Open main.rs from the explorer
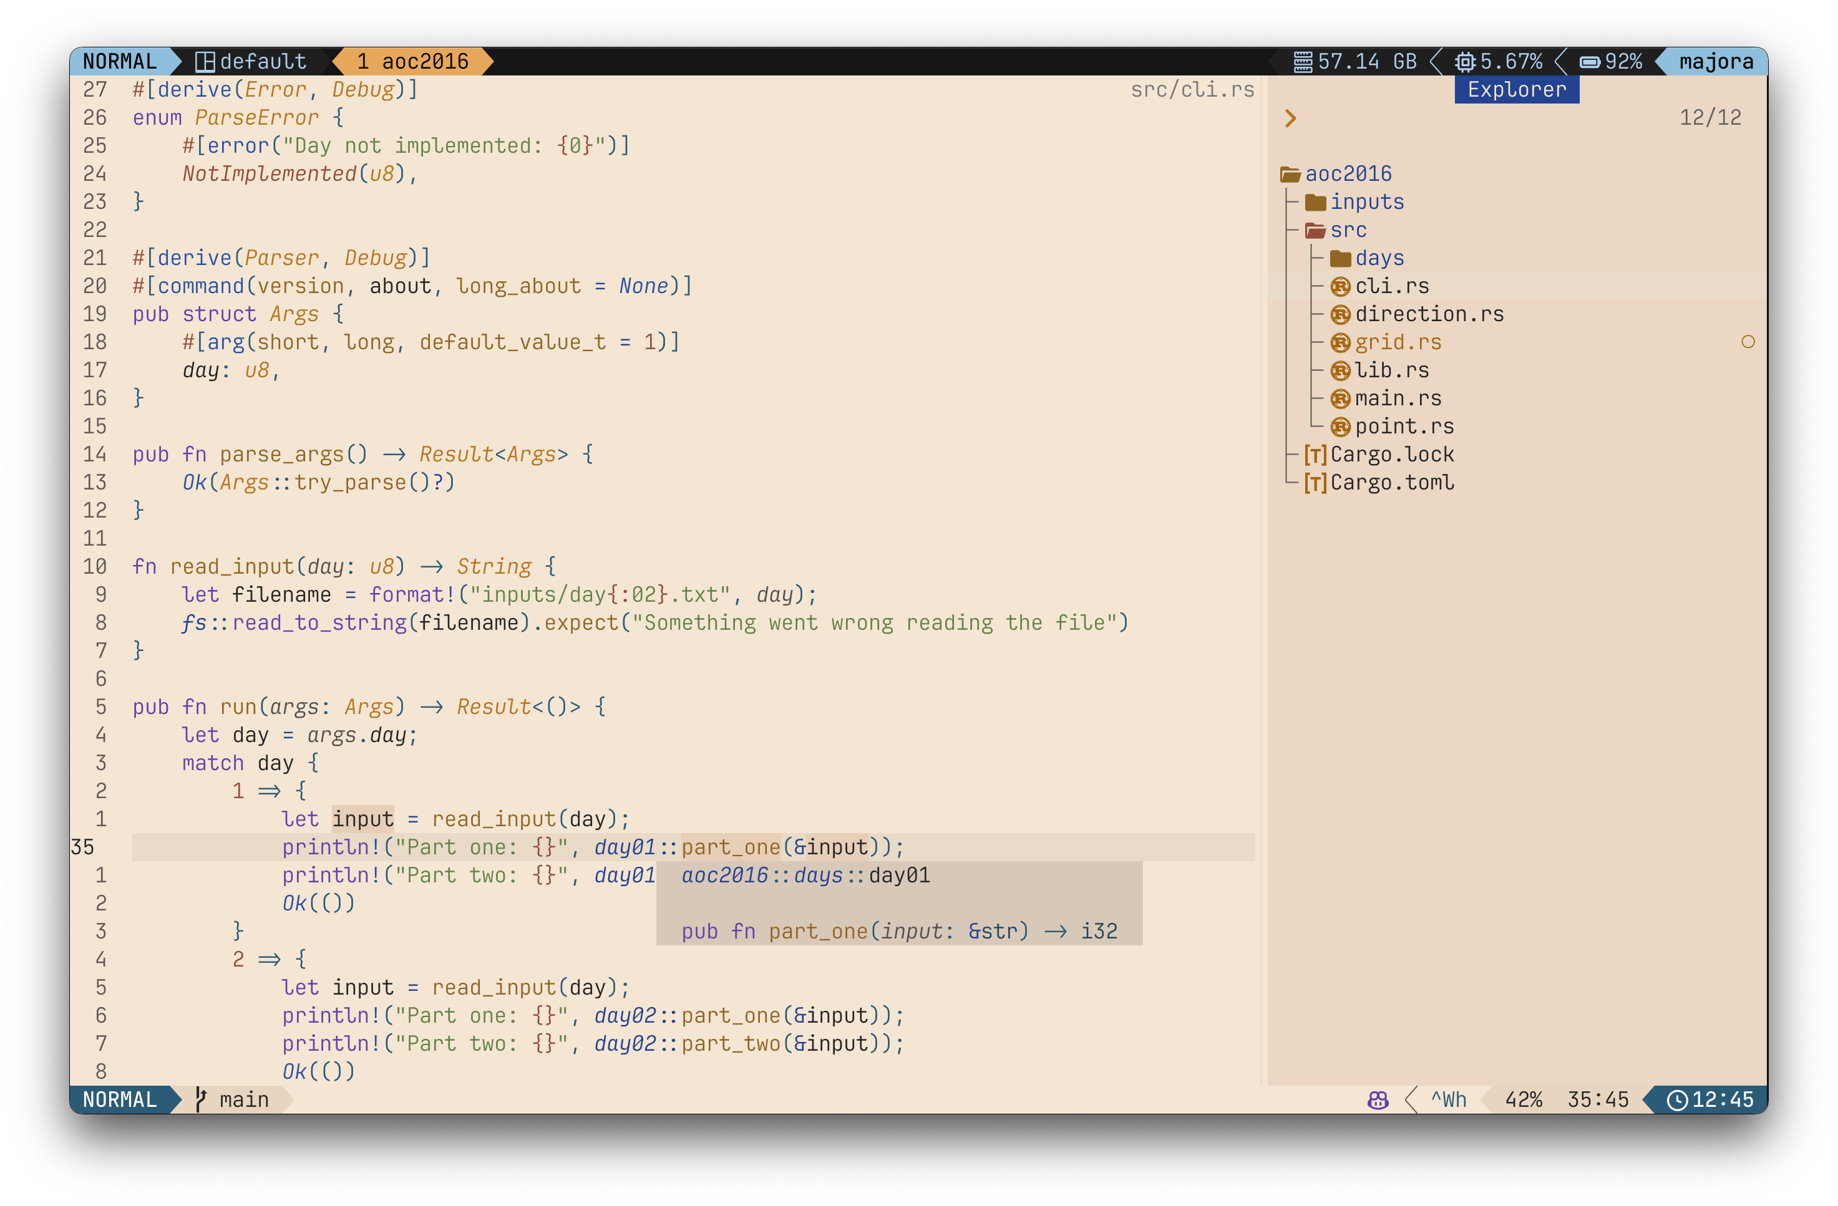1838x1206 pixels. 1397,398
